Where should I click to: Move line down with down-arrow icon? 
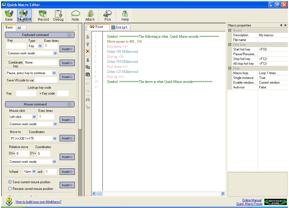click(x=88, y=37)
